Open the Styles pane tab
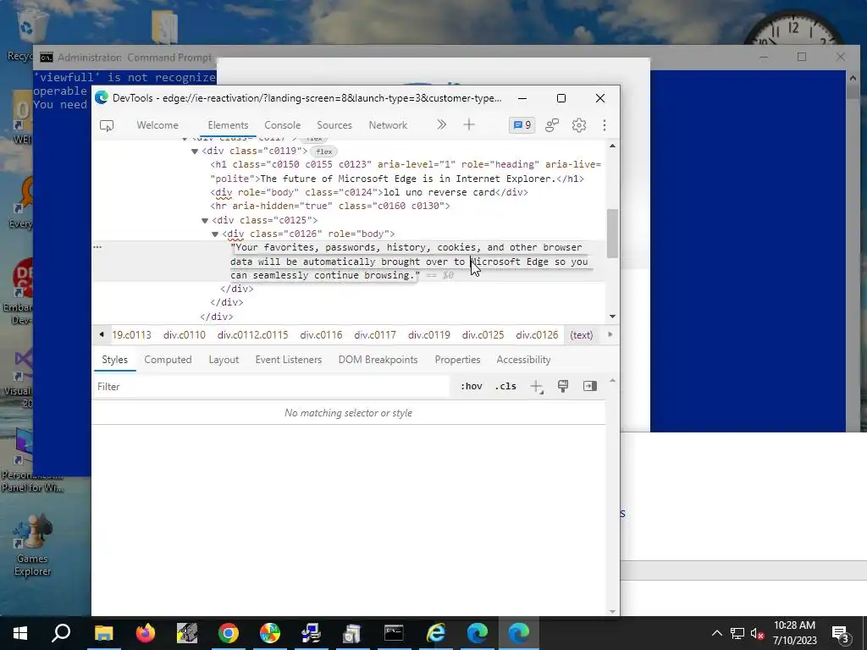 click(x=115, y=360)
